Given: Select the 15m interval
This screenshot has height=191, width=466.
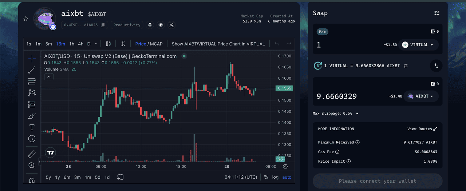Looking at the screenshot, I should click(x=60, y=44).
